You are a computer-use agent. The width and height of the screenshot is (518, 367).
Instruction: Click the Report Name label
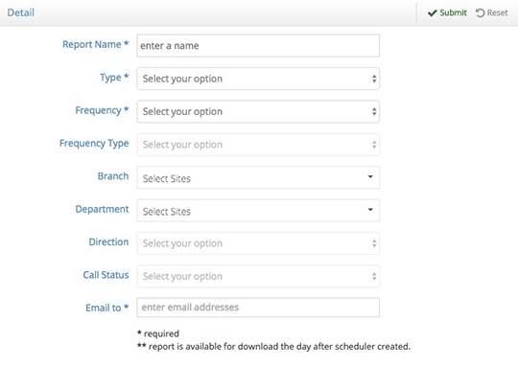click(96, 44)
